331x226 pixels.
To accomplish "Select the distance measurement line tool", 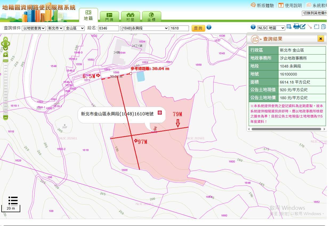I will [310, 27].
